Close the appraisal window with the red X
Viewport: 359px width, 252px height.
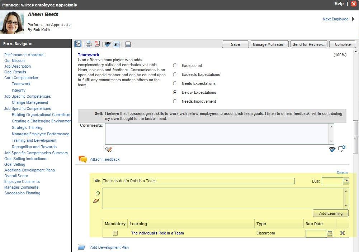click(x=354, y=4)
